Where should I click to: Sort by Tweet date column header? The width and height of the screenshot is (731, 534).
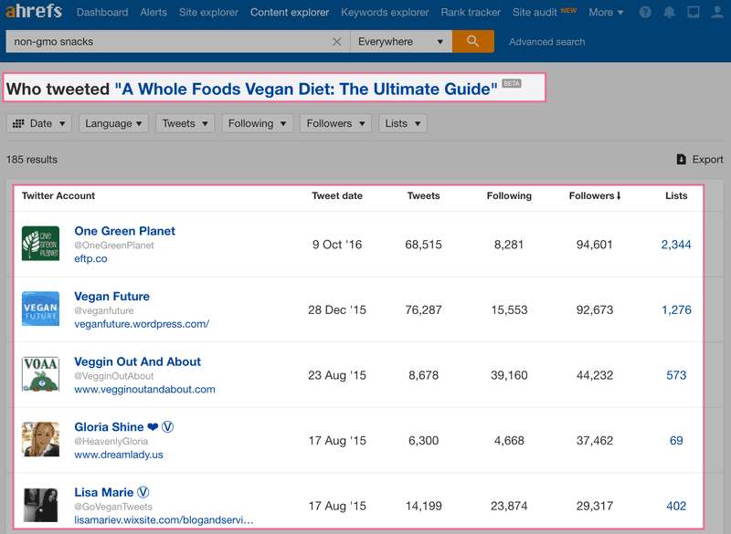point(337,195)
